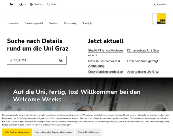The width and height of the screenshot is (173, 138).
Task: Click the Anmelden login link
Action: [x=161, y=4]
